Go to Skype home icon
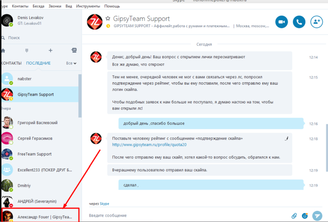This screenshot has height=222, width=328. [3, 51]
